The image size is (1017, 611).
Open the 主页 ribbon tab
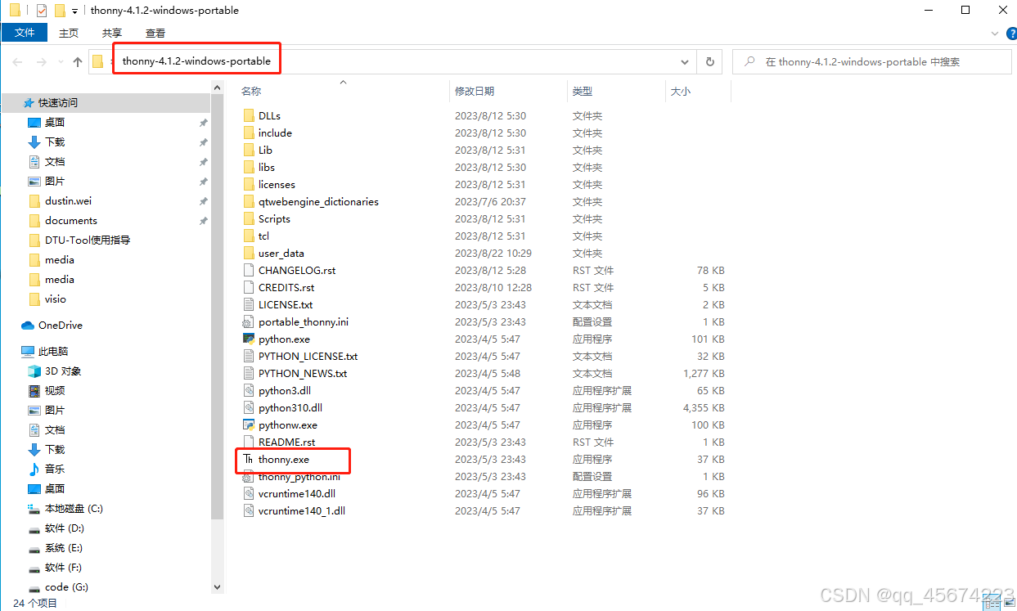(69, 33)
